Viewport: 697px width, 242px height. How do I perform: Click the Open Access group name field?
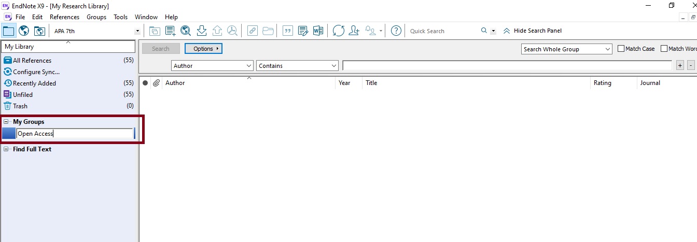(75, 134)
